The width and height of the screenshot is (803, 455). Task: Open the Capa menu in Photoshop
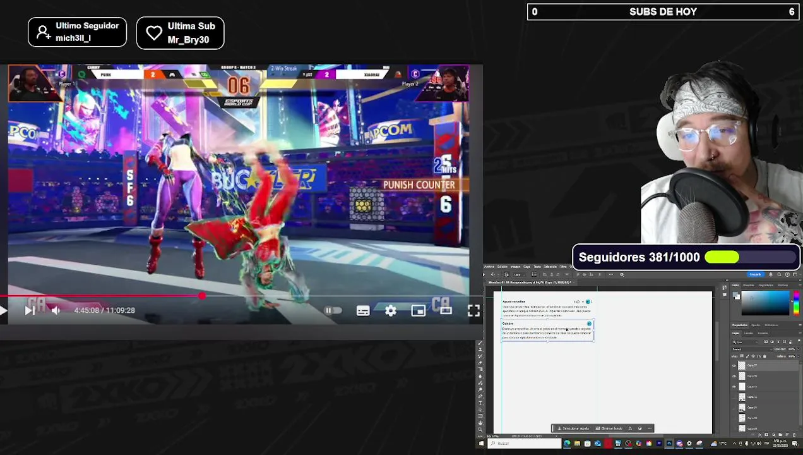[x=526, y=266]
